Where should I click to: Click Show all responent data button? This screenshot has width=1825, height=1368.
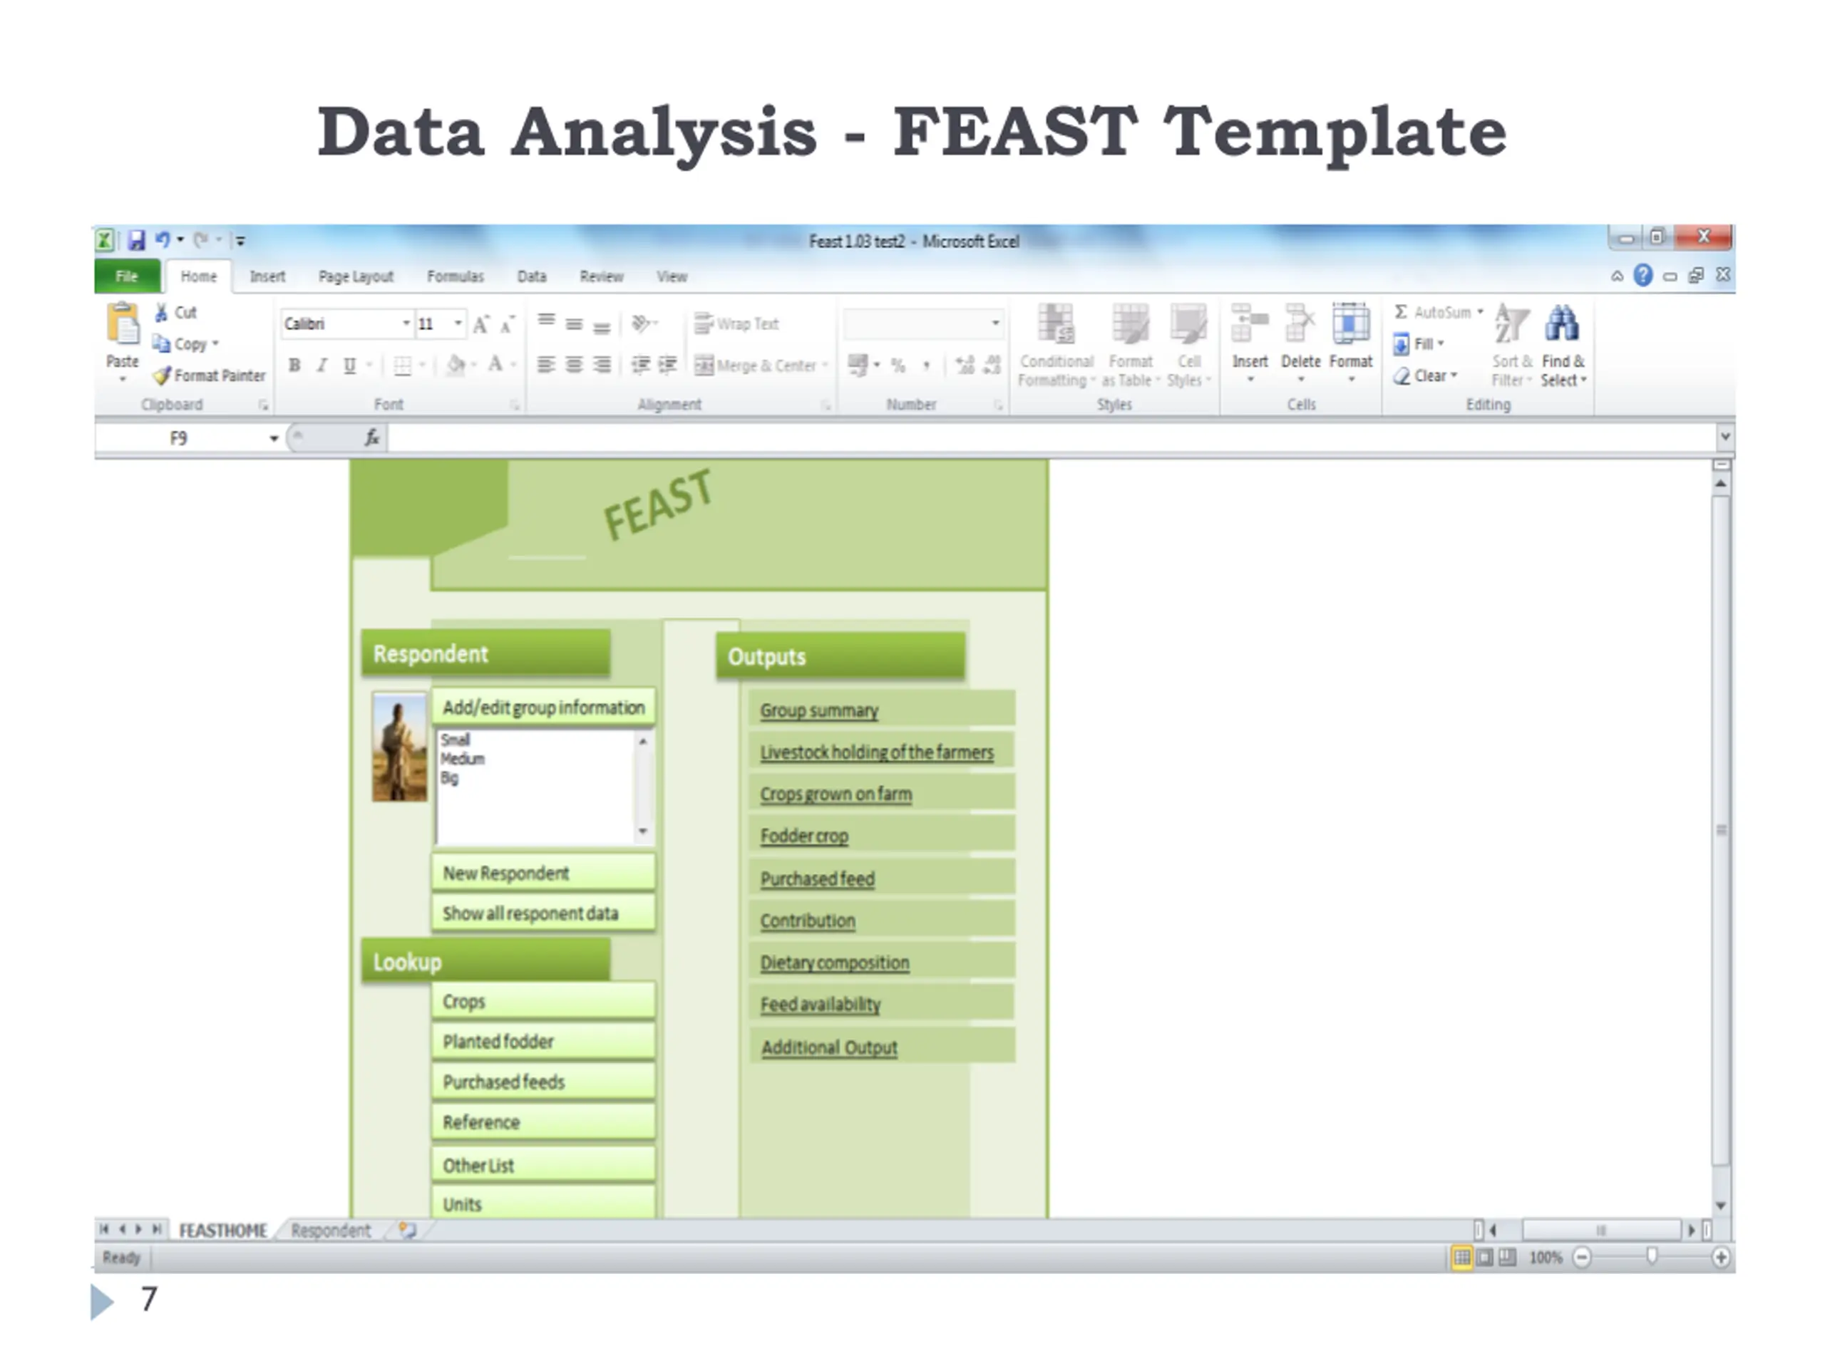(543, 913)
